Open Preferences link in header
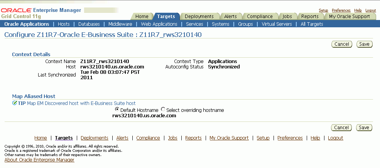This screenshot has height=168, width=380. click(x=341, y=10)
